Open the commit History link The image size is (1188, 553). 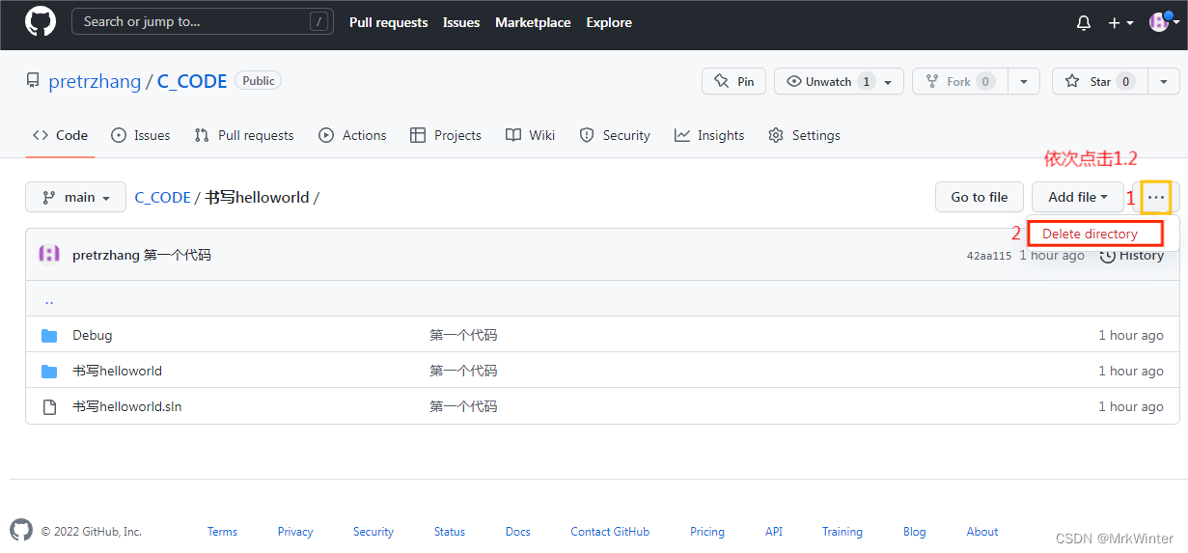[x=1132, y=255]
